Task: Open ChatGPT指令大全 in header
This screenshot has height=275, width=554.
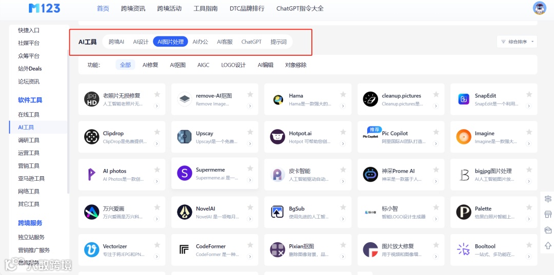Action: pos(300,9)
